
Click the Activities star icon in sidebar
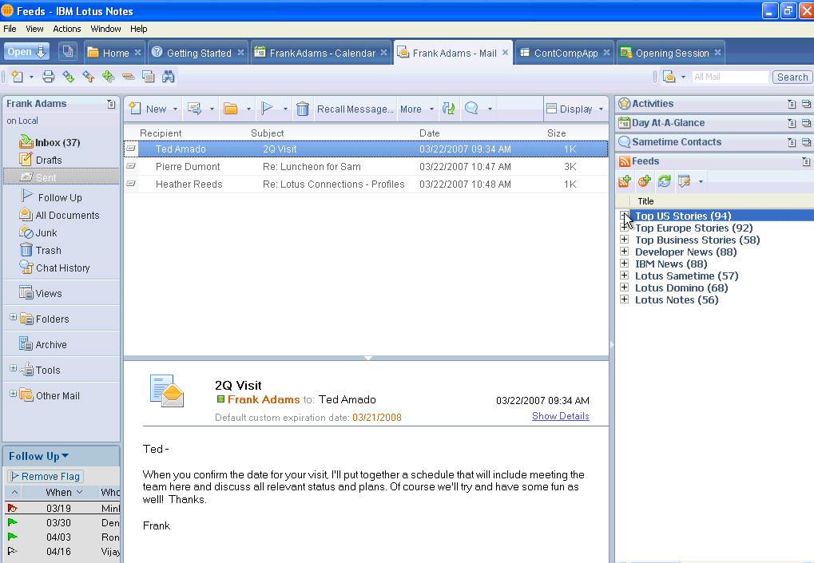(x=624, y=104)
